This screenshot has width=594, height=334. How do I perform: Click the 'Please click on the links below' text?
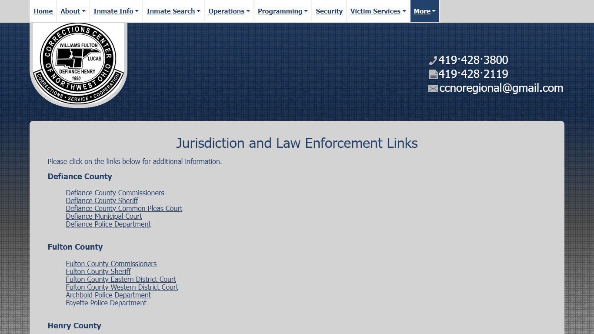coord(135,161)
